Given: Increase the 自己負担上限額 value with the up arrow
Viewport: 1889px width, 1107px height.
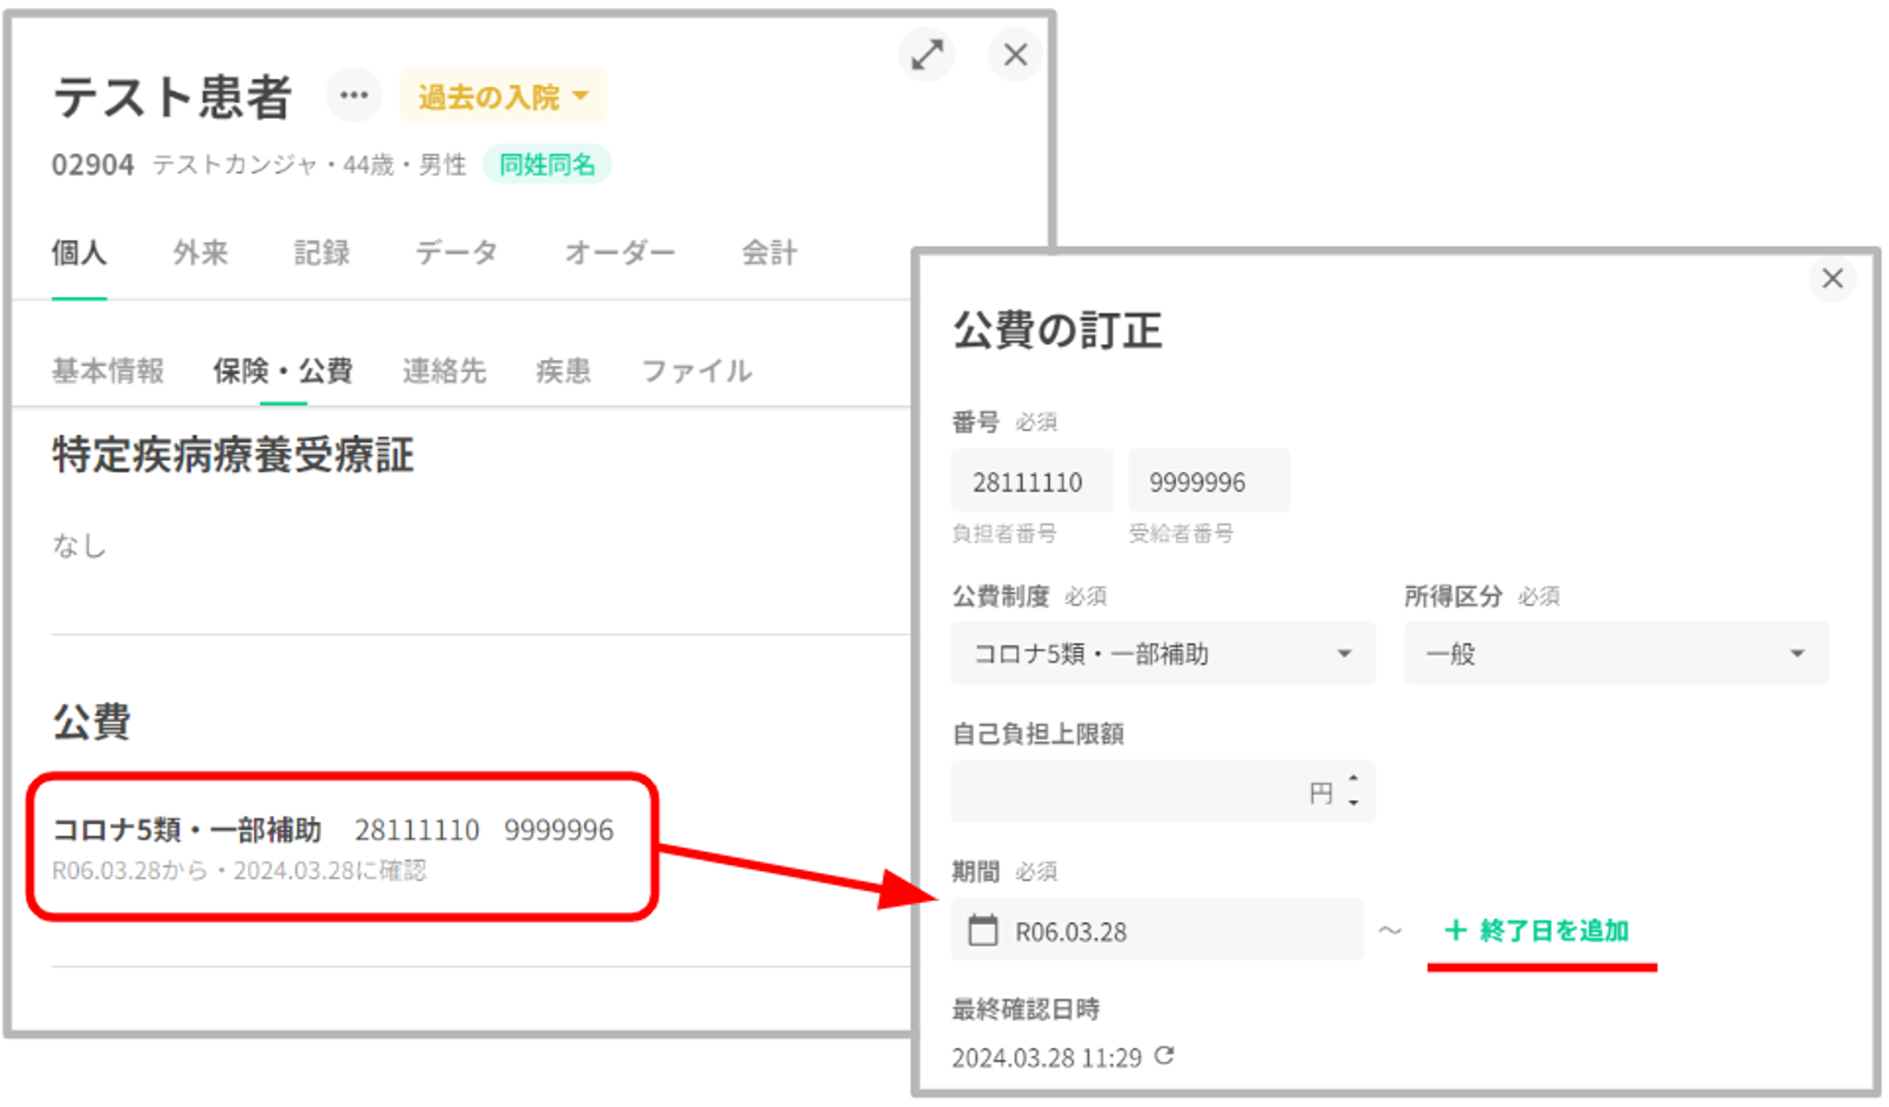Looking at the screenshot, I should click(x=1353, y=778).
